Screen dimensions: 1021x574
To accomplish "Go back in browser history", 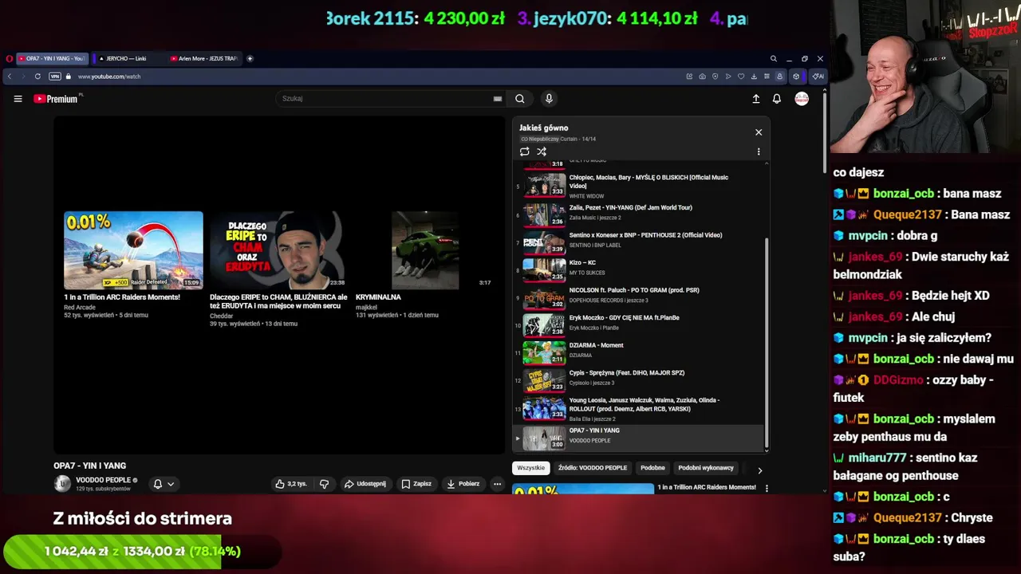I will tap(10, 77).
